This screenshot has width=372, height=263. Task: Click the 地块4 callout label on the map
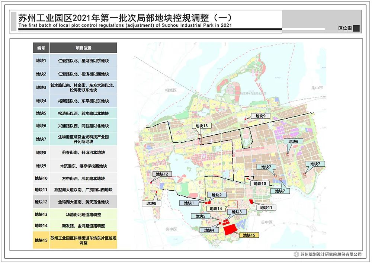pyautogui.click(x=209, y=230)
